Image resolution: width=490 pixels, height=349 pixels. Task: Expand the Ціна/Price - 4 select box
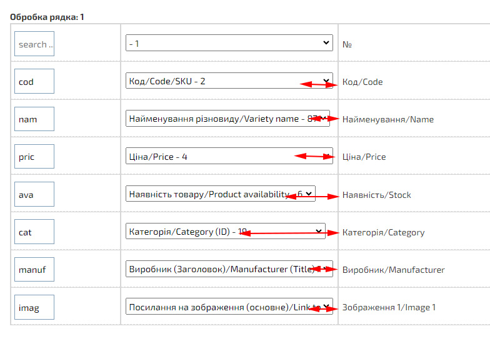tap(229, 156)
